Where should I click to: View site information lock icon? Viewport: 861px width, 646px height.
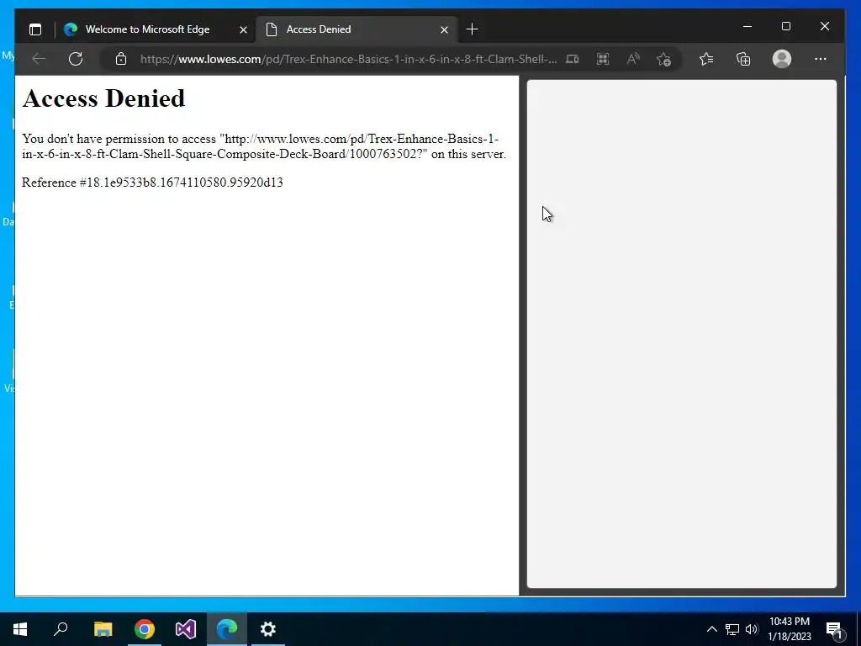click(121, 59)
